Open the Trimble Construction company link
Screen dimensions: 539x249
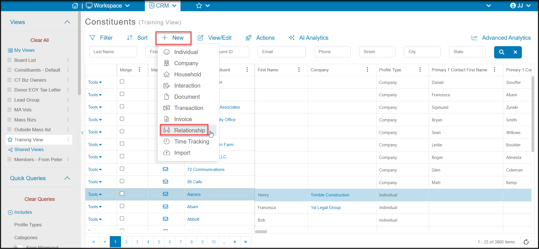(x=330, y=195)
